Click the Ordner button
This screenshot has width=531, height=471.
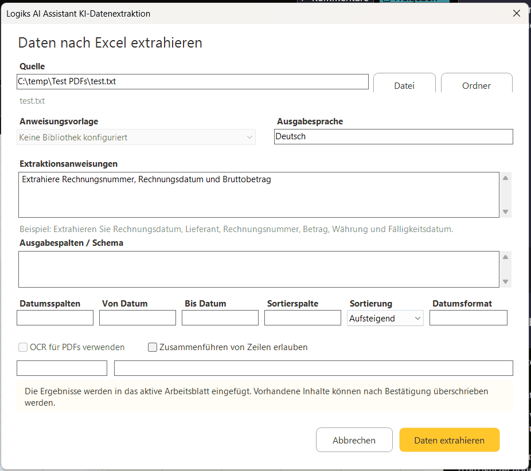tap(477, 83)
